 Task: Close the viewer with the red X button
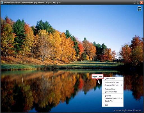pos(141,3)
